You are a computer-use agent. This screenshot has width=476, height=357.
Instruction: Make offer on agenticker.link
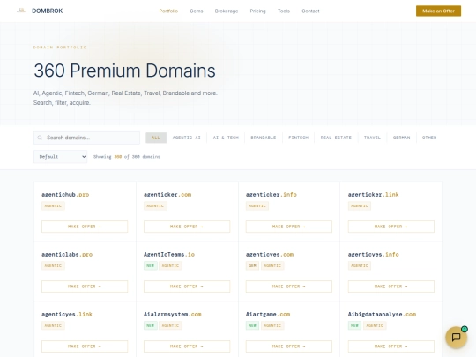391,227
